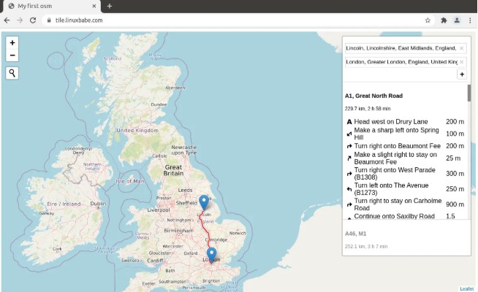Open the map search magnifier
Screen dimensions: 478x292
pyautogui.click(x=12, y=72)
